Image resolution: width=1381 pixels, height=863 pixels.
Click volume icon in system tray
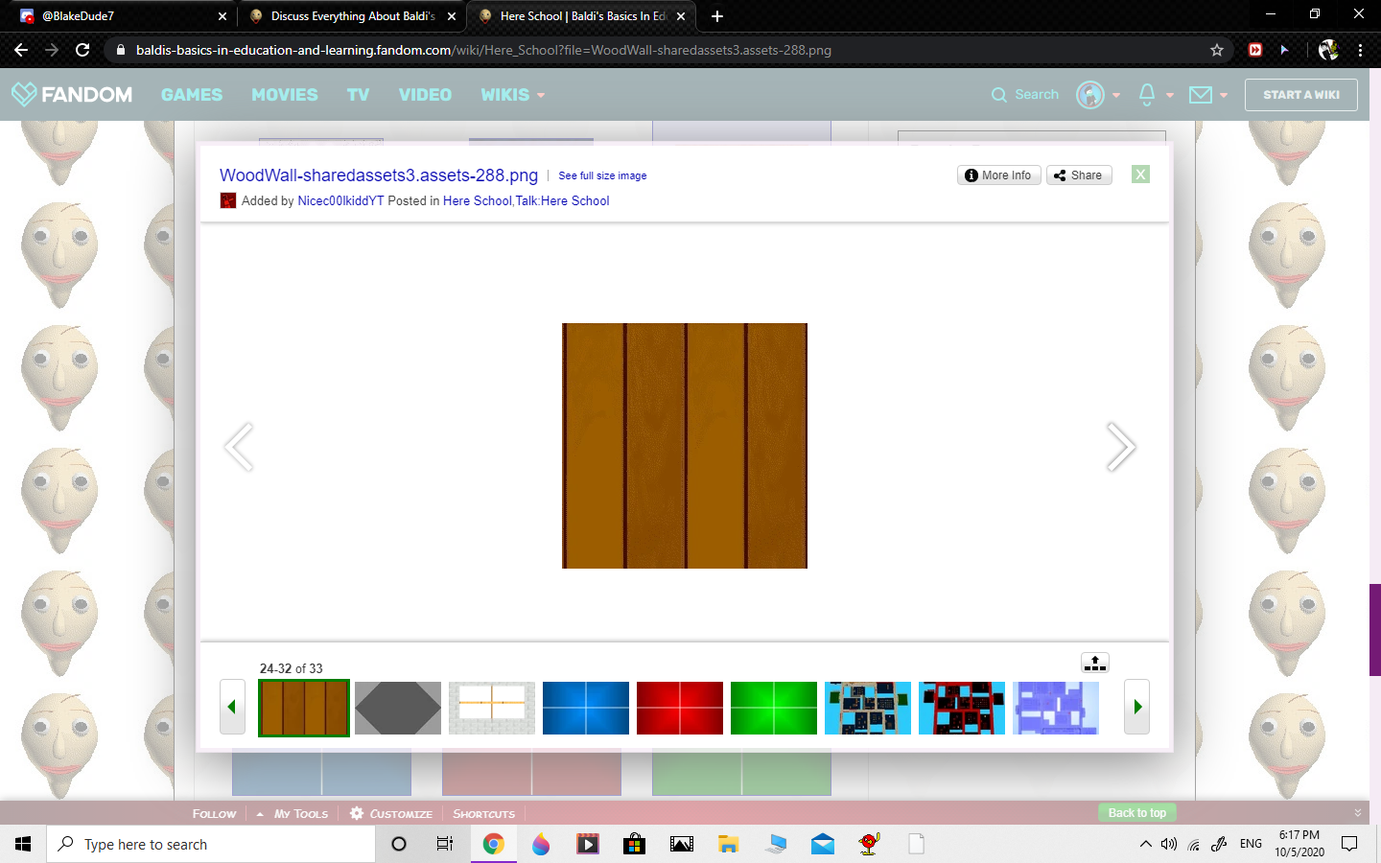coord(1168,845)
